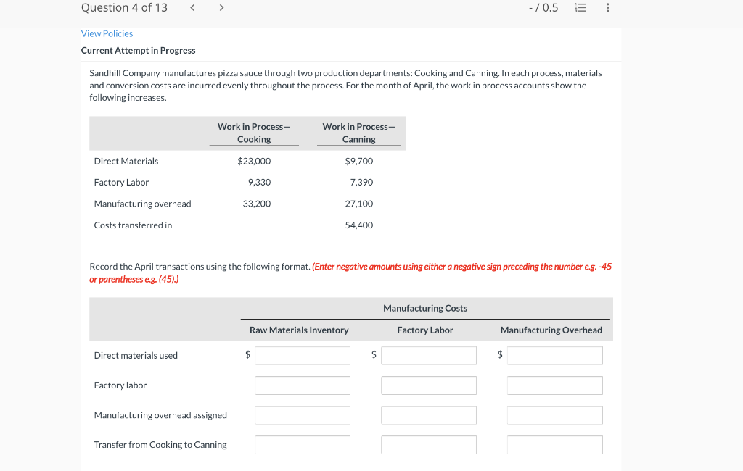
Task: Select Raw Materials Inventory field in Factory labor row
Action: coord(303,385)
